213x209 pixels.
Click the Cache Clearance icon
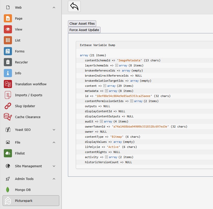tap(8, 117)
